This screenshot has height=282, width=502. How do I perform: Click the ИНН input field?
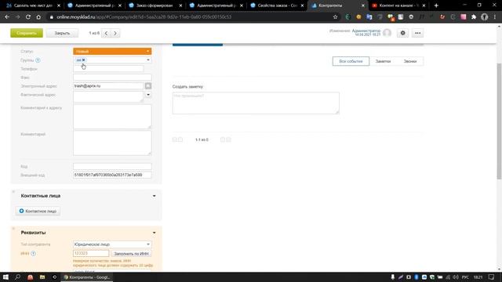[91, 253]
